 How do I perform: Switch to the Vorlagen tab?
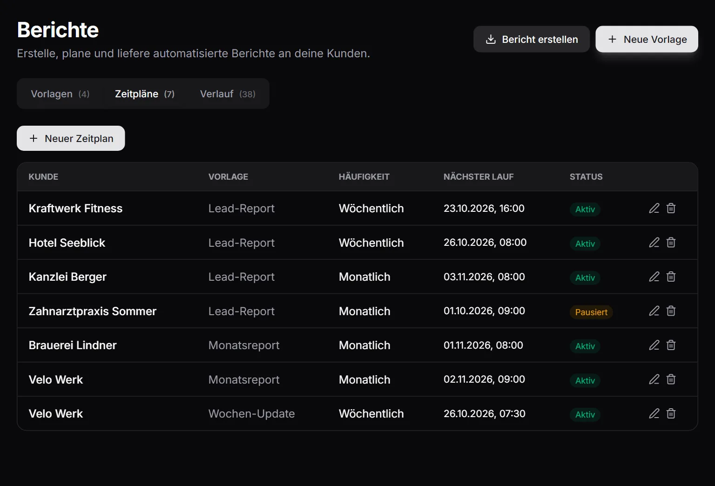(x=60, y=94)
